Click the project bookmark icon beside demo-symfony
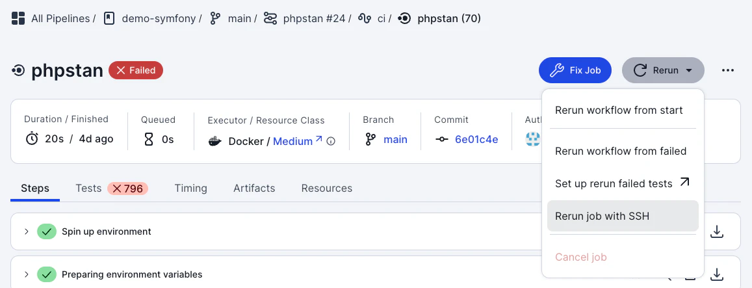Screen dimensions: 752x288 109,19
